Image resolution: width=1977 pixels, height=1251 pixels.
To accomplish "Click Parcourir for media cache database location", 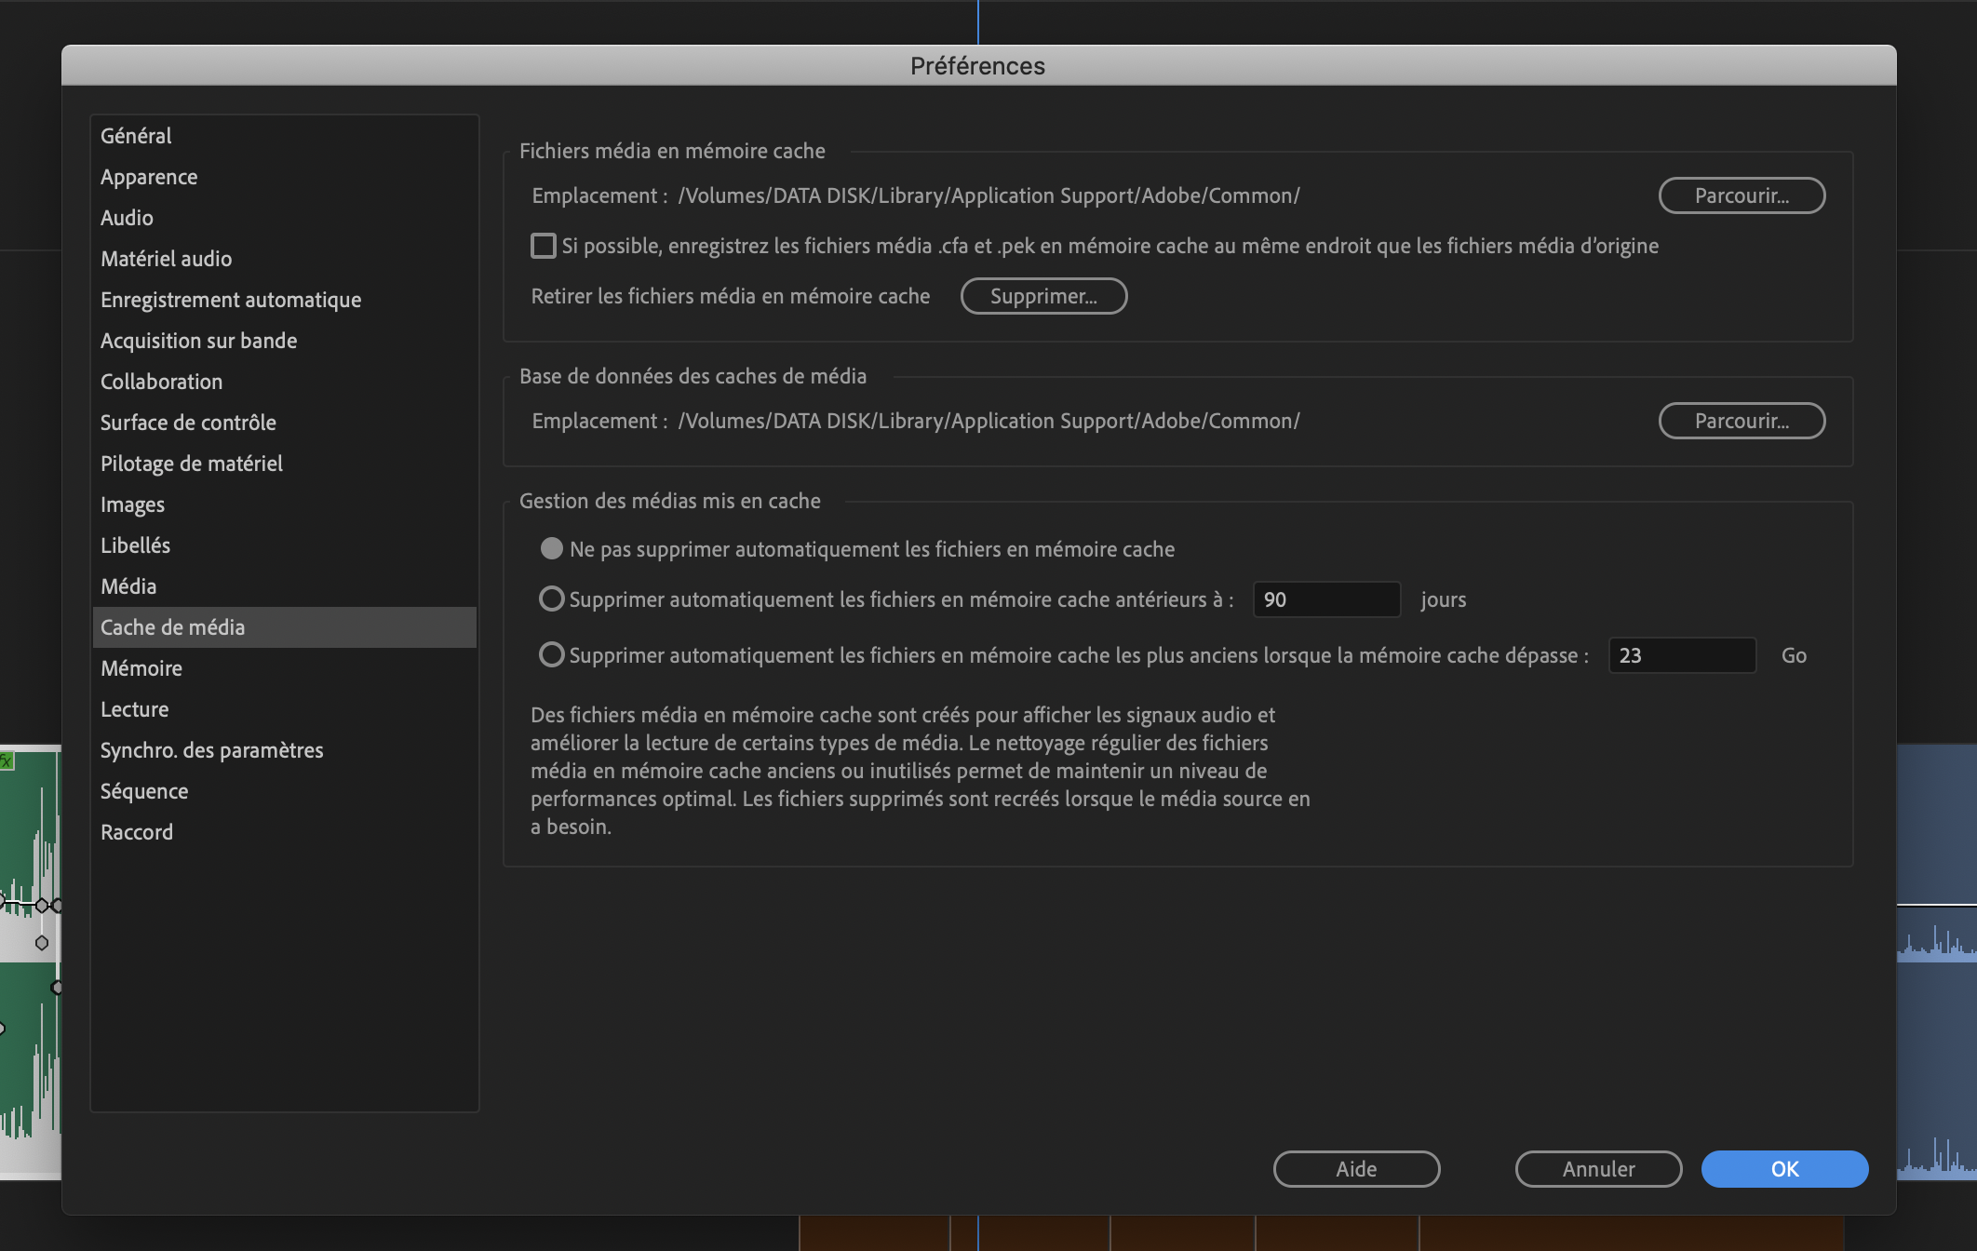I will pyautogui.click(x=1741, y=421).
